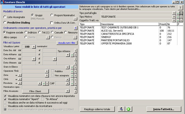Click the framed icon at the end of the Tipo portafoglio row

181,13
